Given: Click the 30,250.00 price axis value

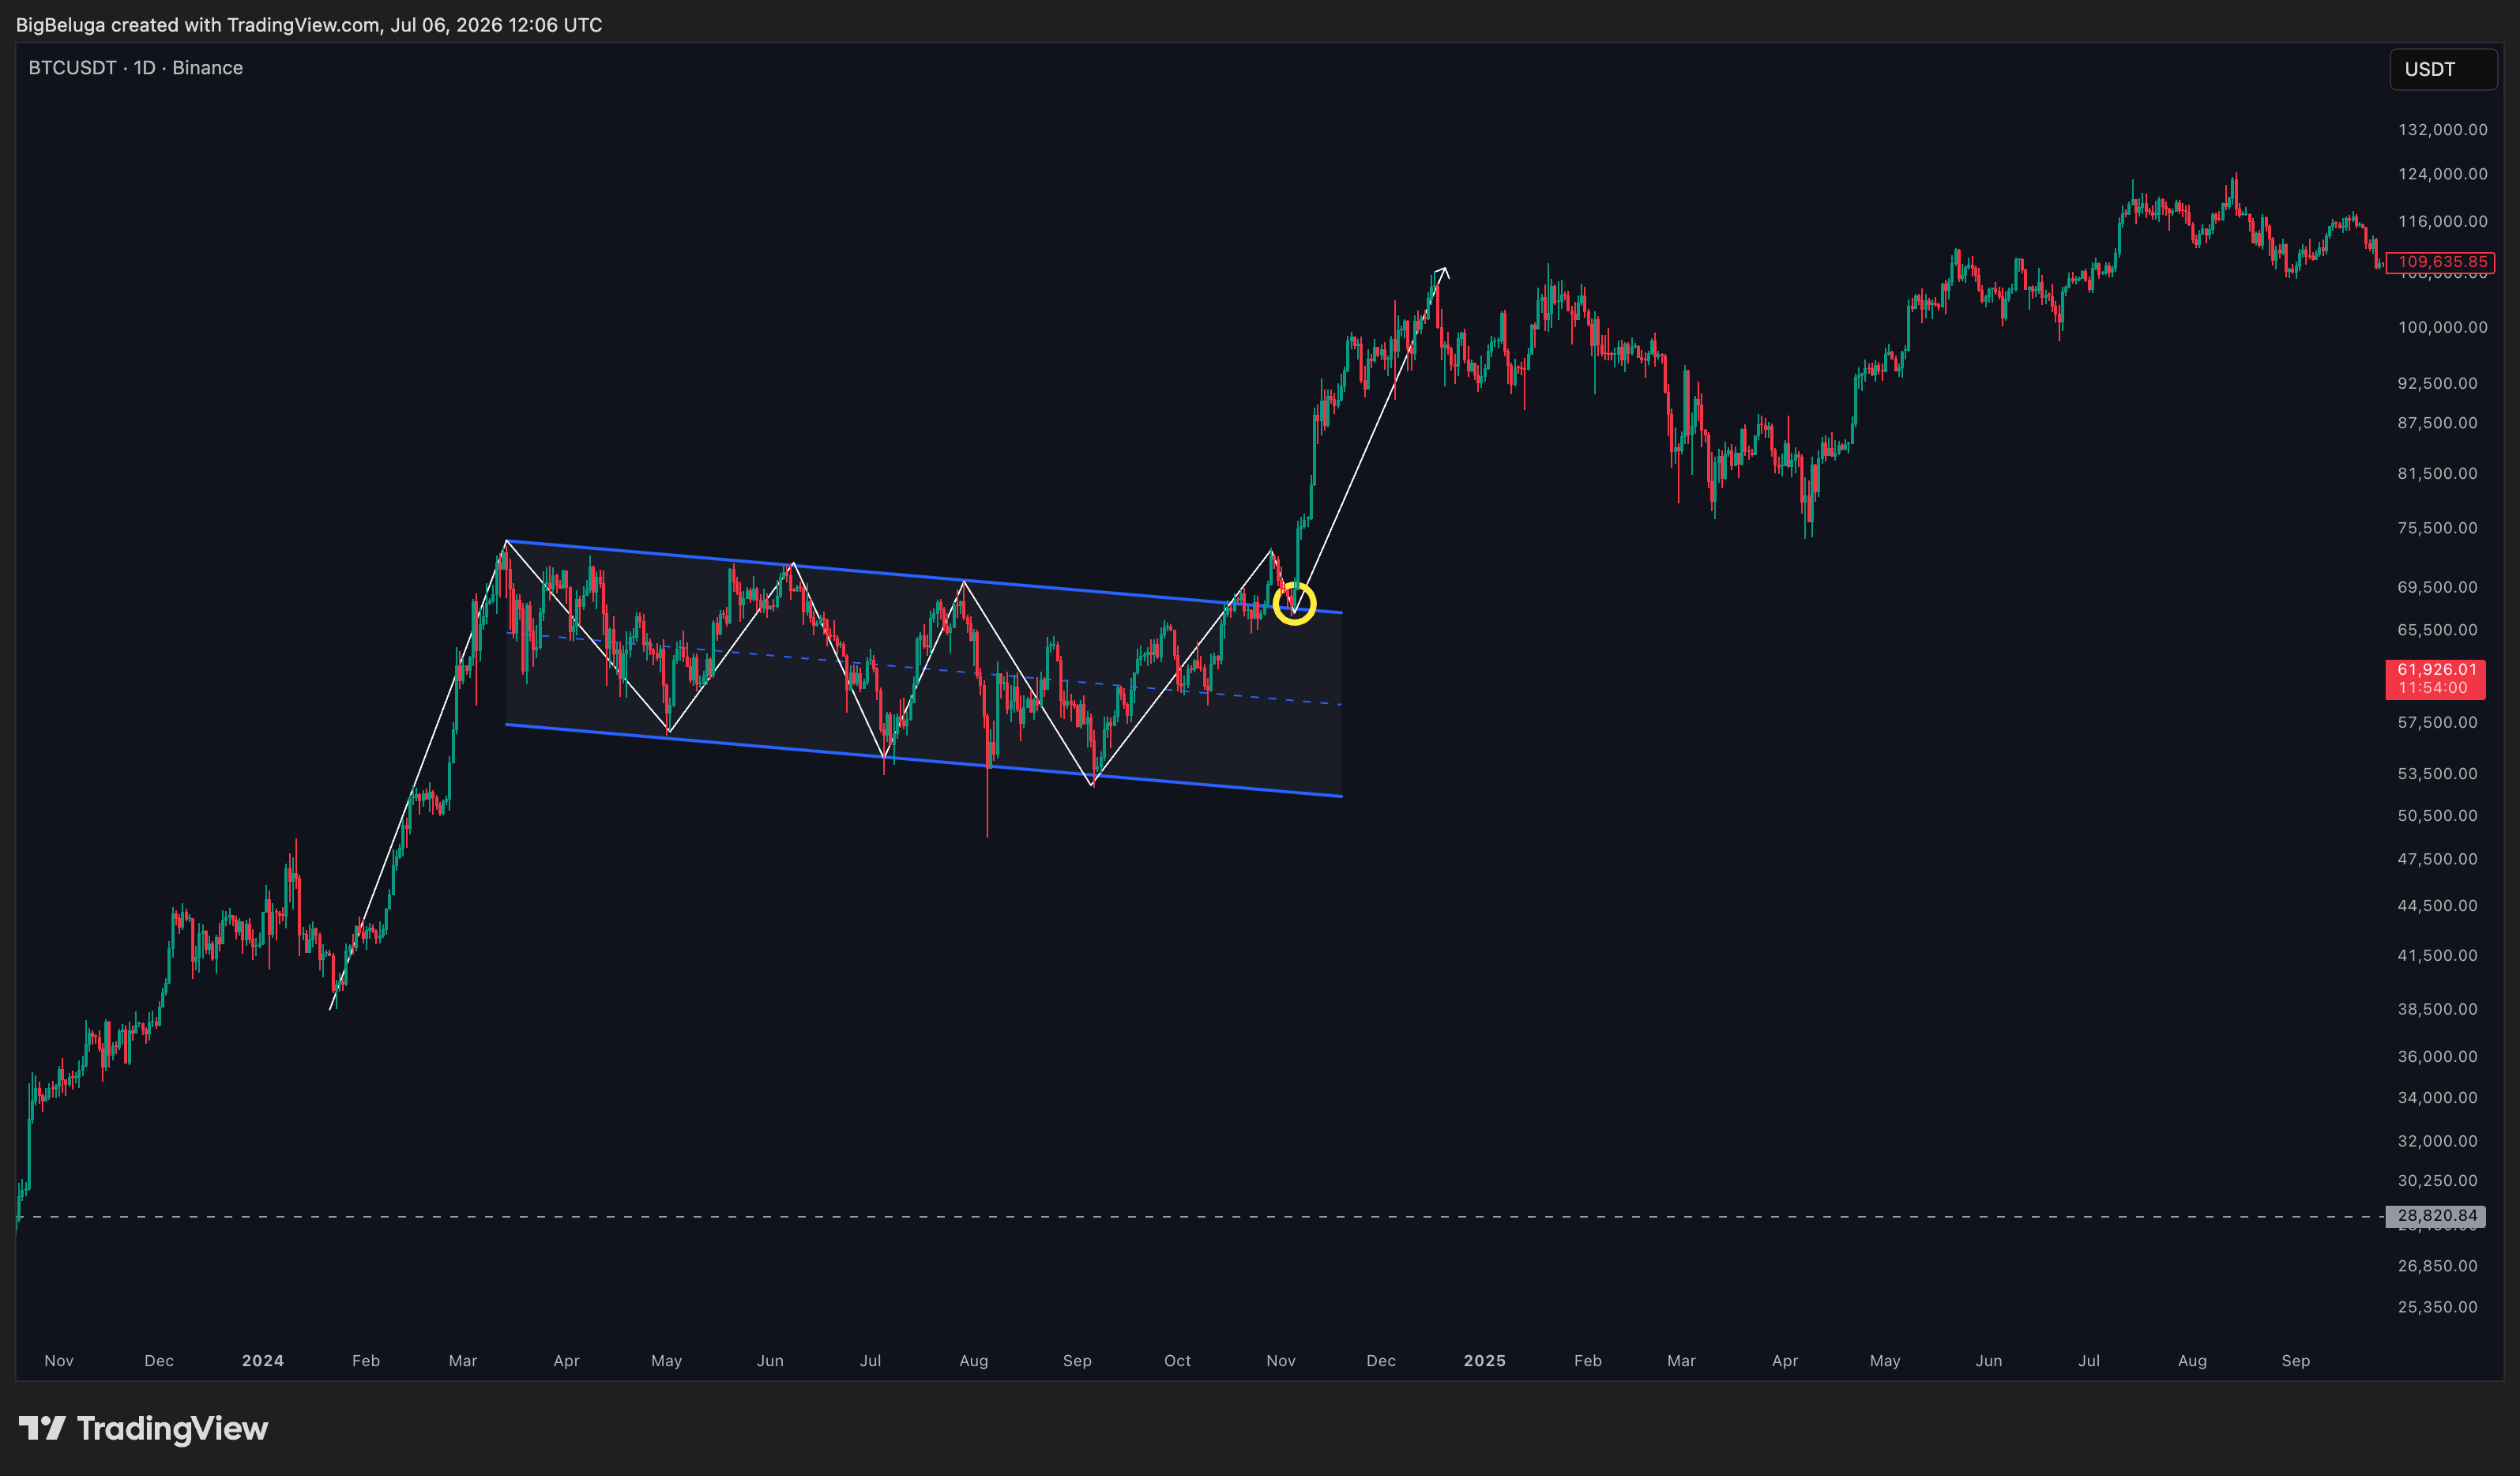Looking at the screenshot, I should (2437, 1181).
